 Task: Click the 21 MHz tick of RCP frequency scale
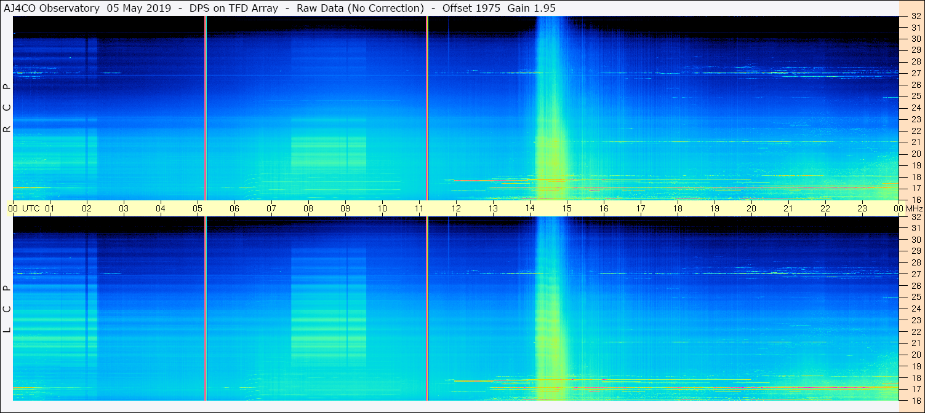point(915,142)
